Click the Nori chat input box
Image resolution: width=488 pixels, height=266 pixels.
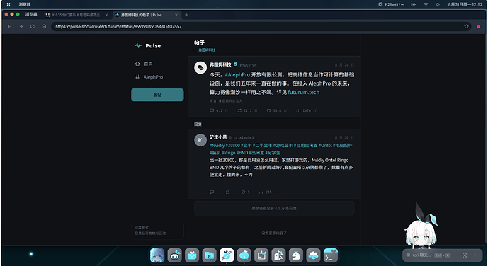419,255
